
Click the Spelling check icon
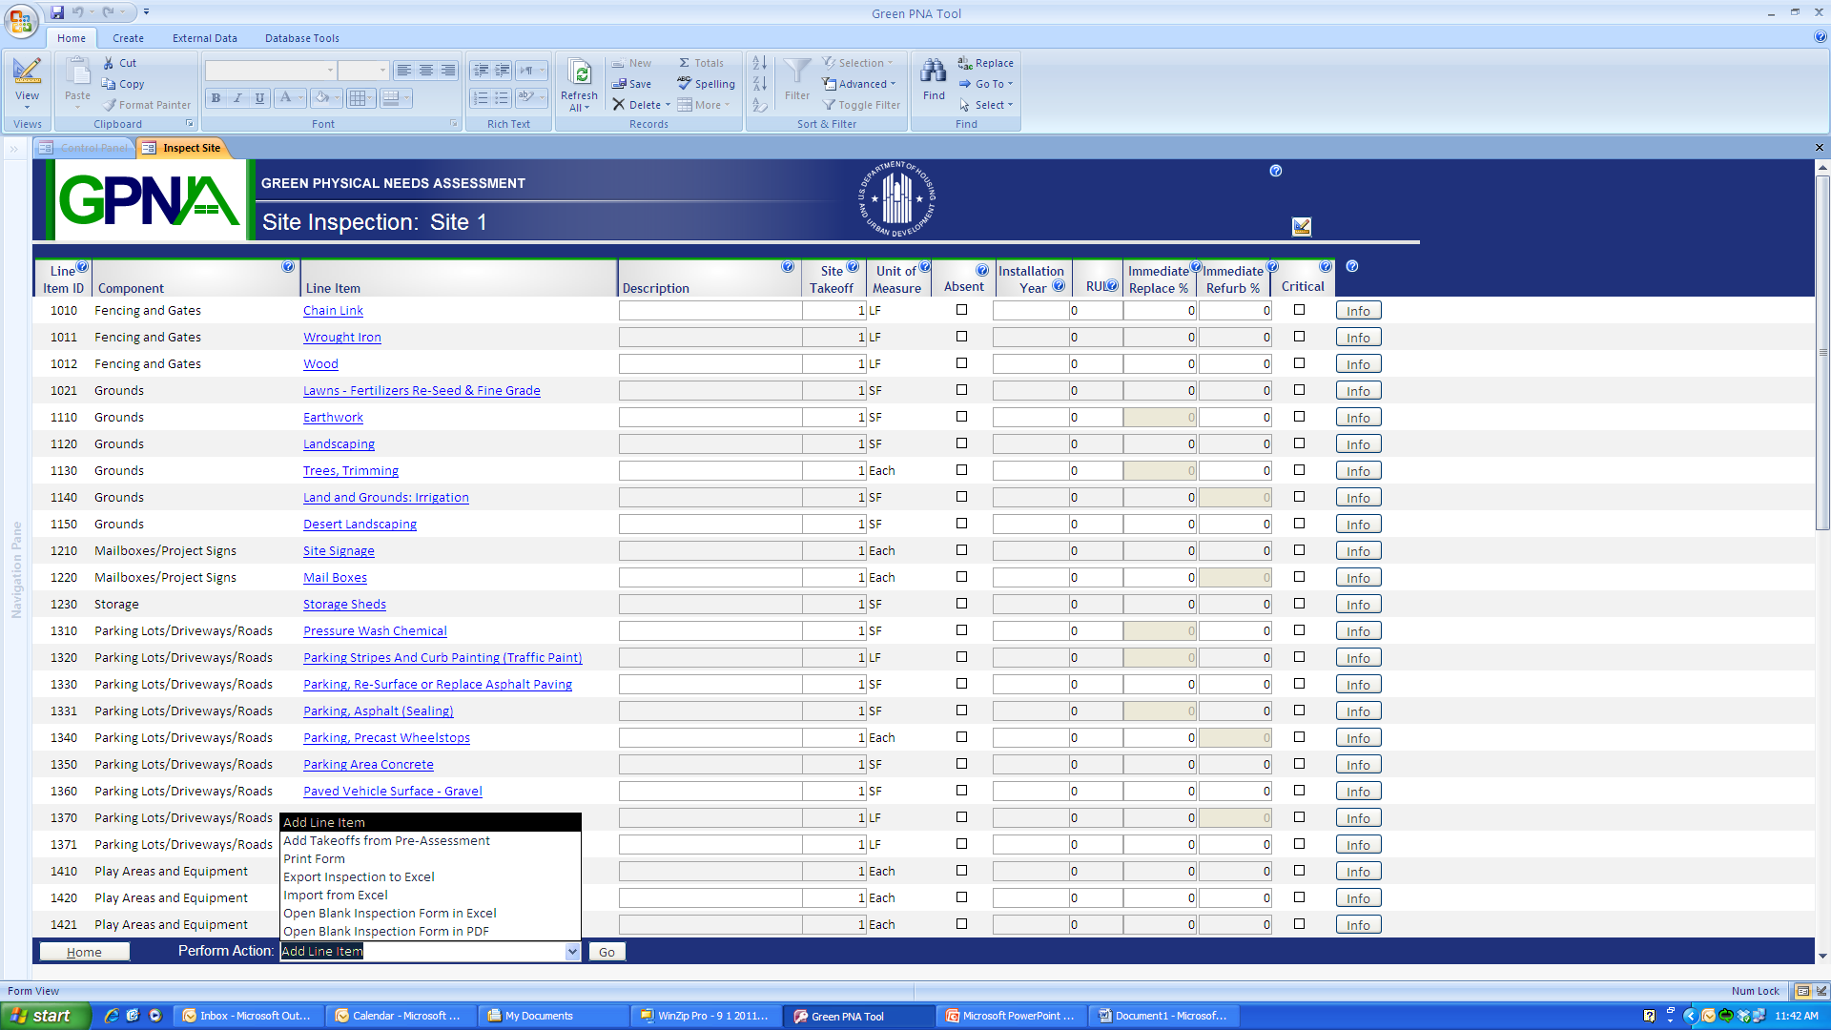point(684,84)
